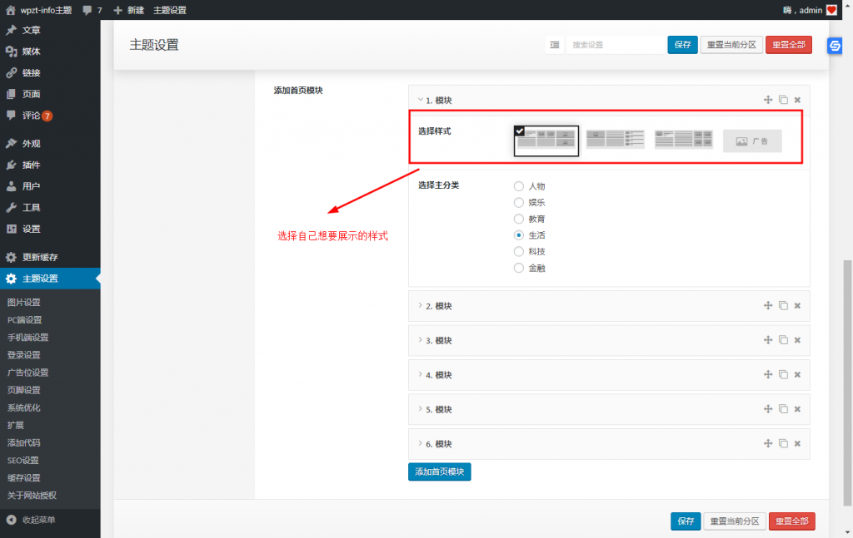Screen dimensions: 853x538
Task: Click the bottom 重置全部 button
Action: [791, 521]
